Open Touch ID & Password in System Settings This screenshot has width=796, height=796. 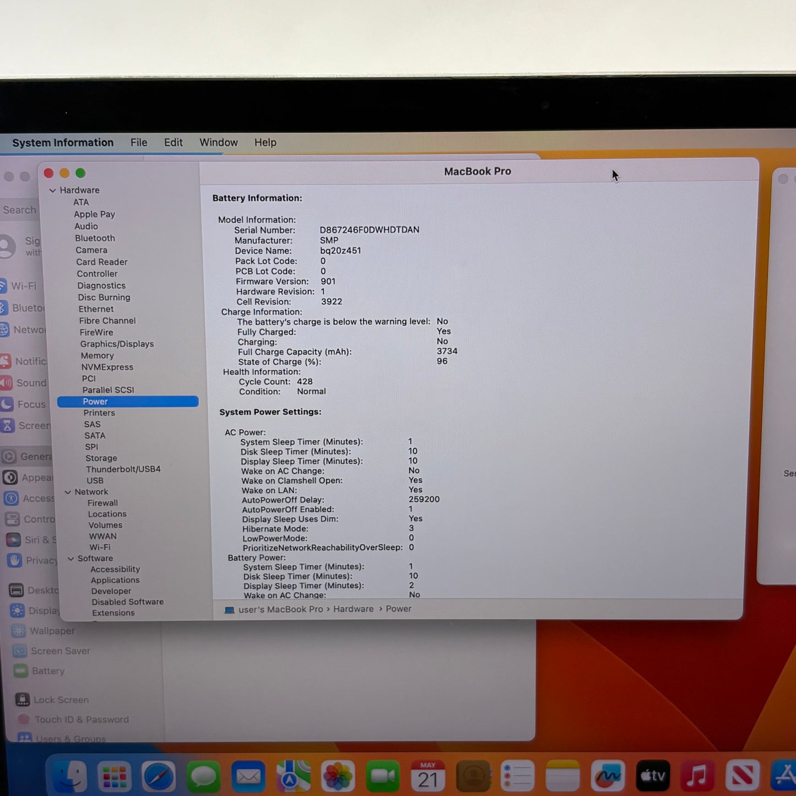(82, 719)
